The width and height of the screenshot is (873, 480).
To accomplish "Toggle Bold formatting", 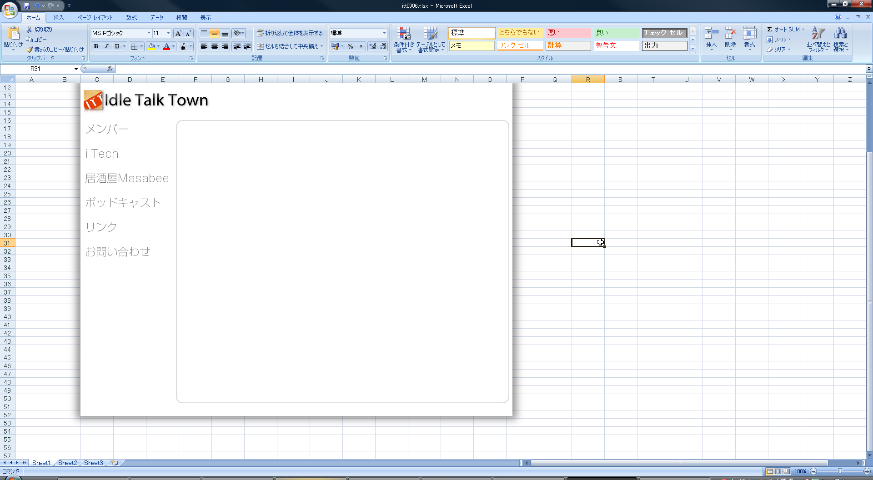I will point(96,46).
